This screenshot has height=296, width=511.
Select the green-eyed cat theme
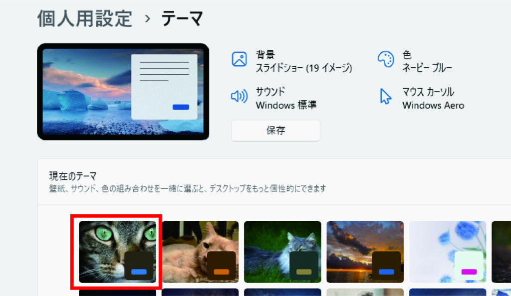click(117, 252)
